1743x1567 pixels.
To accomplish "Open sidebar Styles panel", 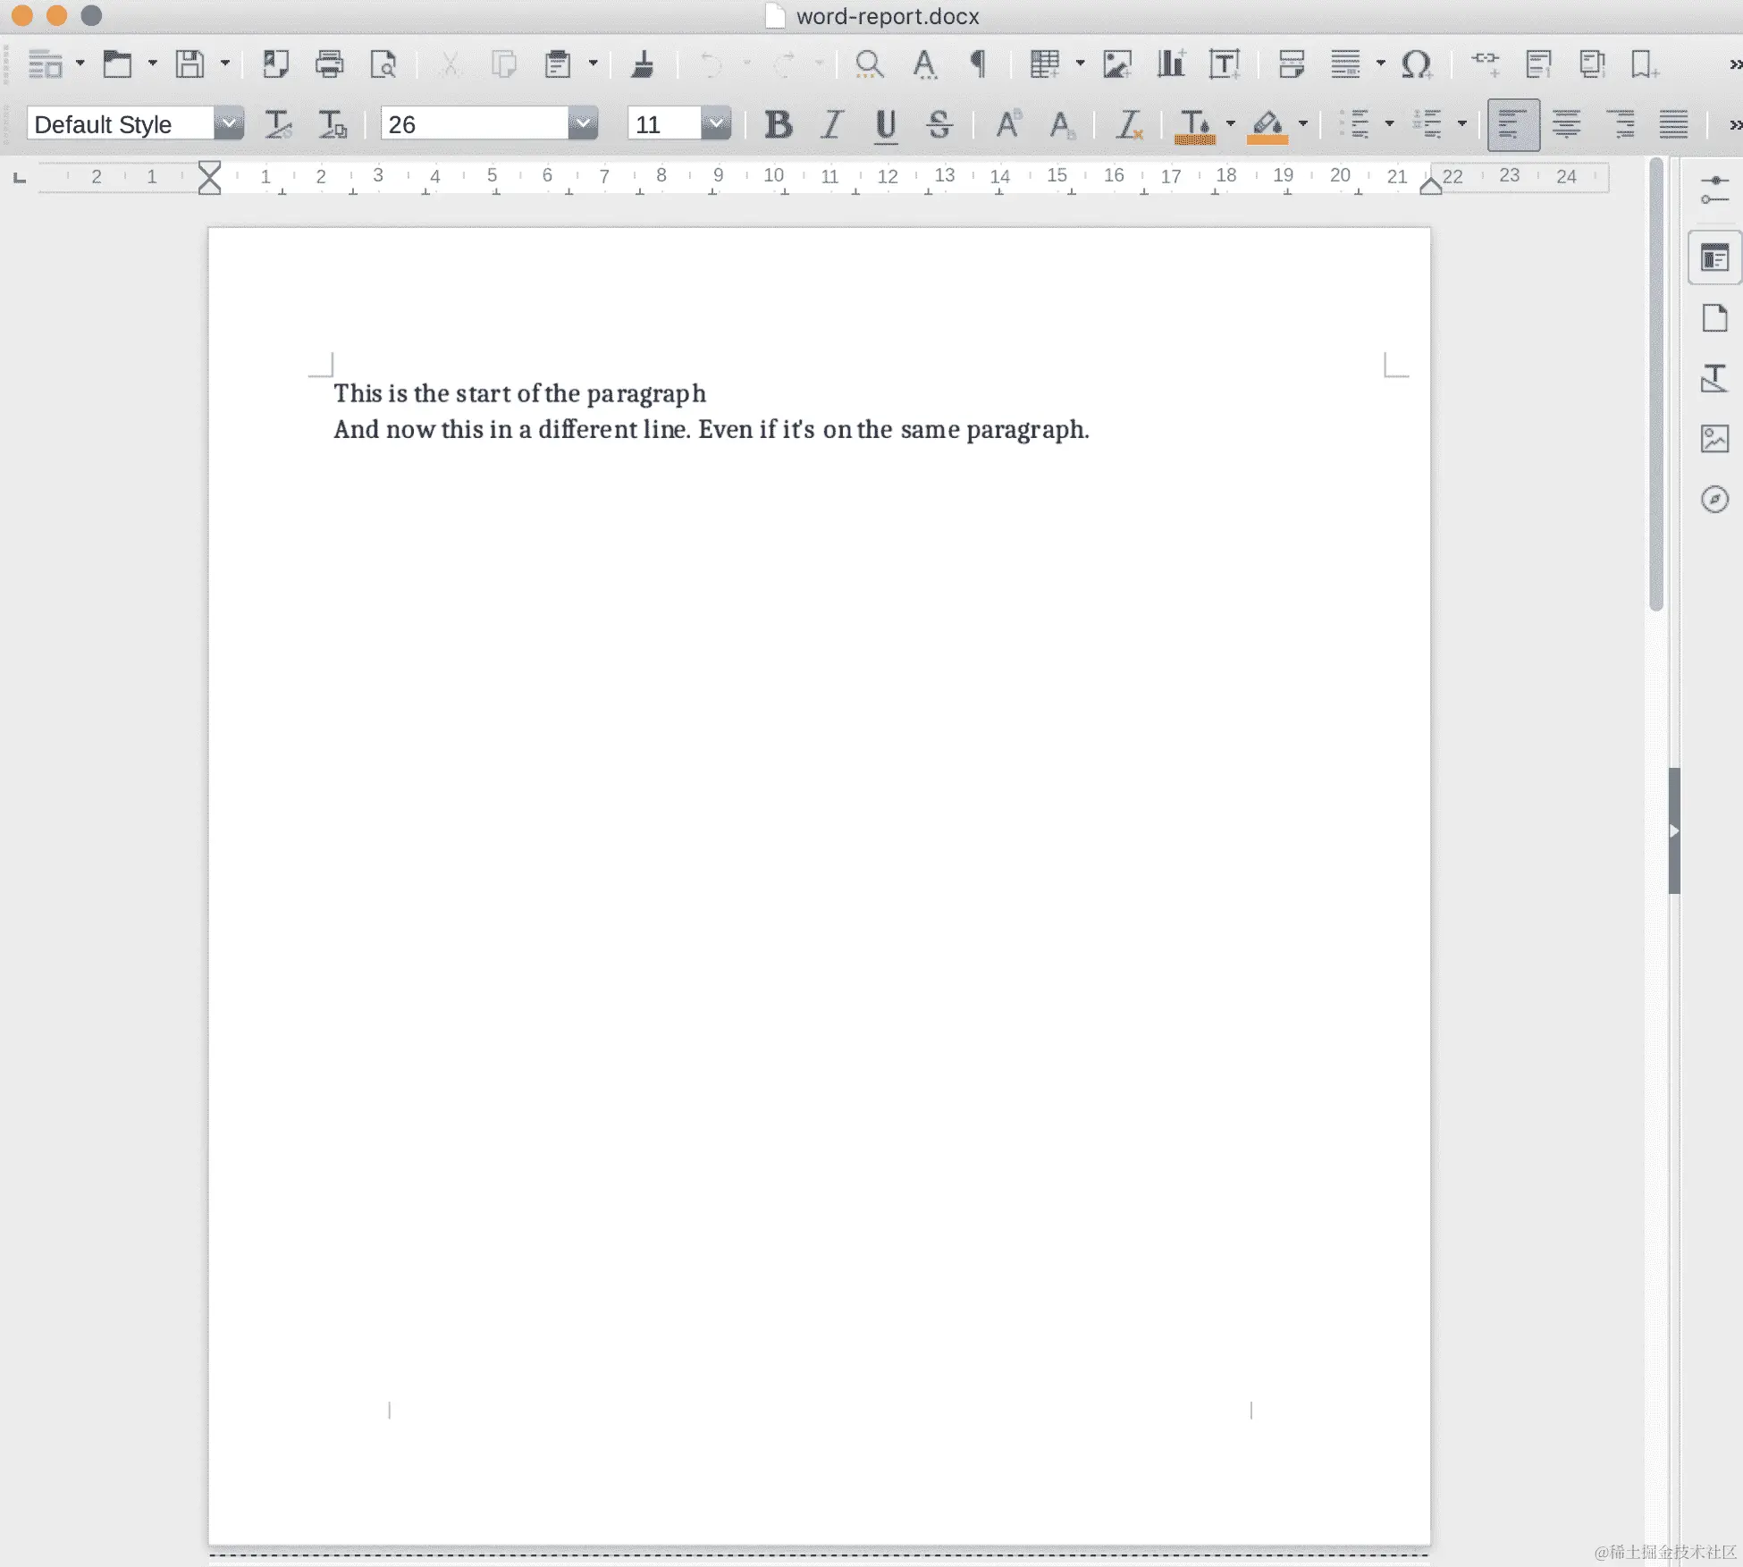I will 1714,378.
